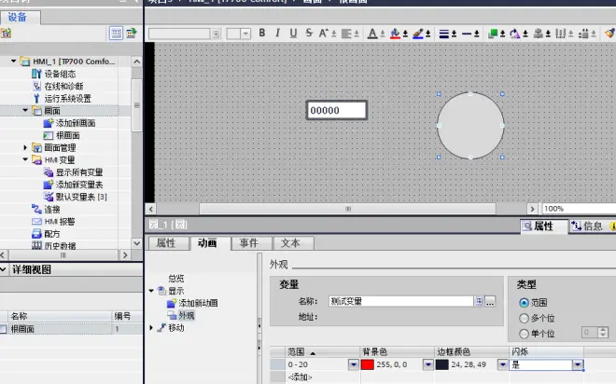Open the 连接 connections item
The image size is (616, 384).
click(x=52, y=209)
